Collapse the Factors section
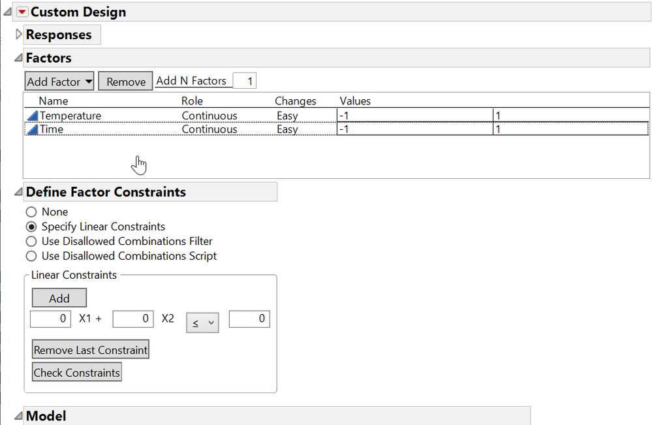 pyautogui.click(x=18, y=58)
